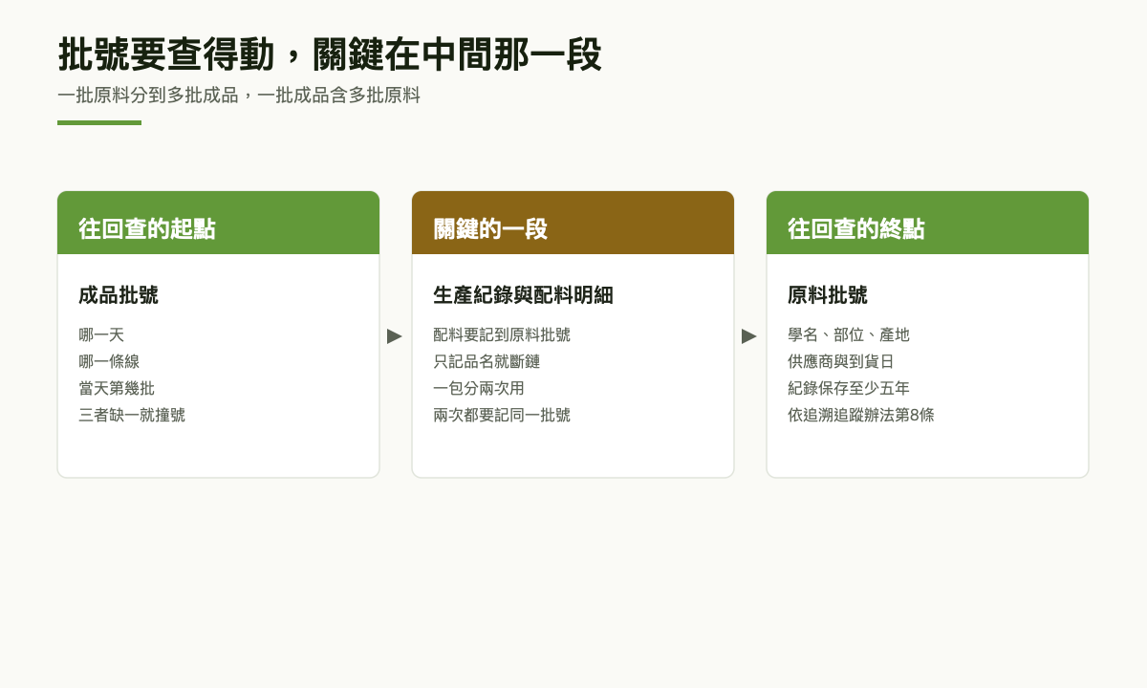Click the subtitle 一批原料分到多批成品，一批成品含多批原料

click(239, 96)
